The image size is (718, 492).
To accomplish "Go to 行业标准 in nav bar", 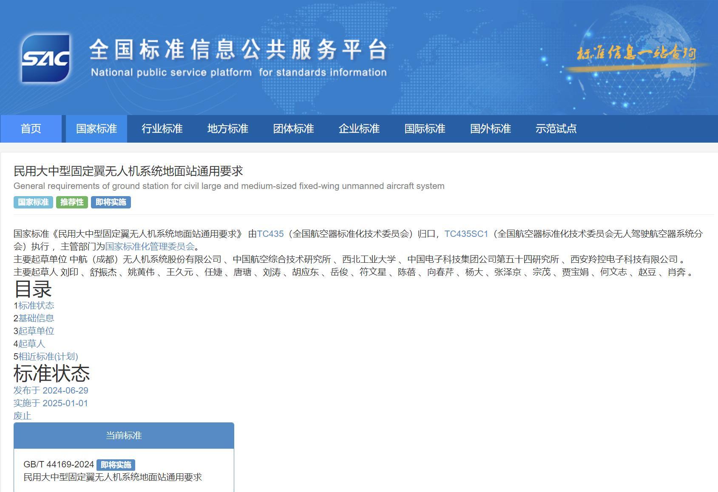I will pyautogui.click(x=162, y=129).
